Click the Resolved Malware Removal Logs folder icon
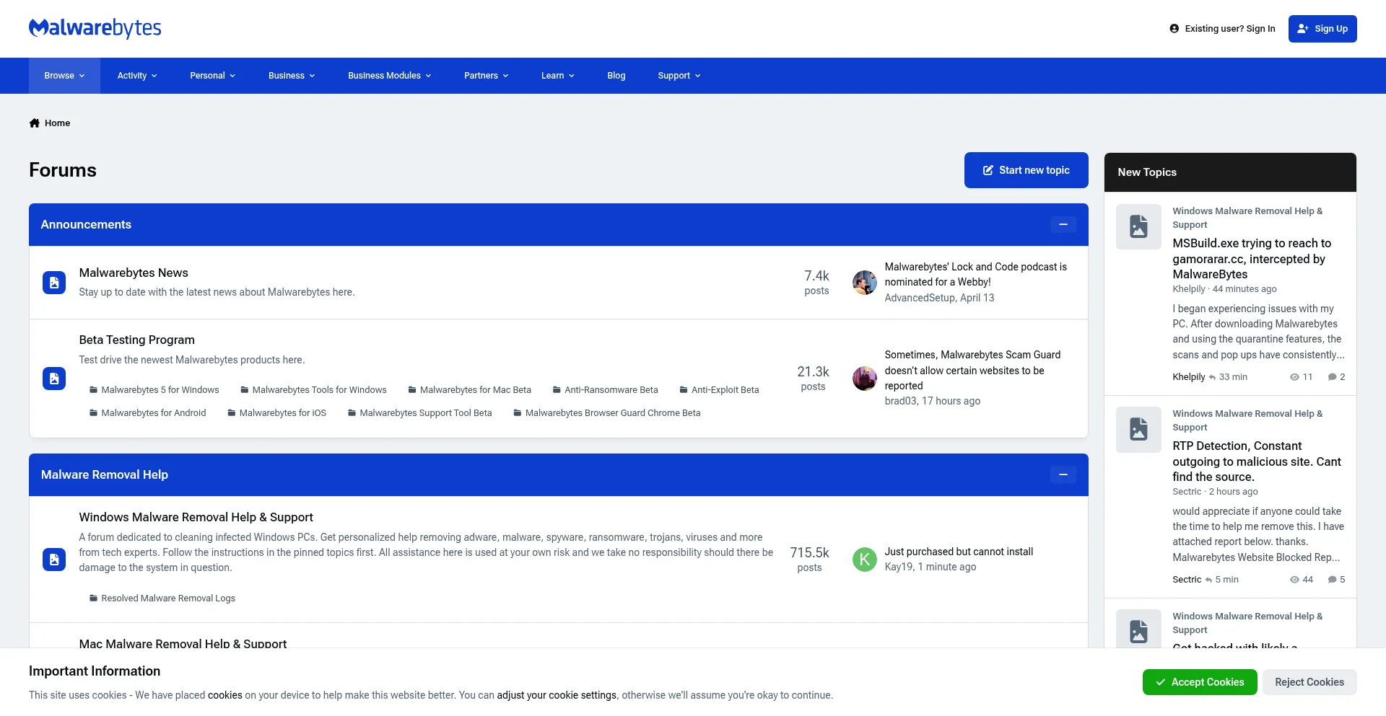1386x716 pixels. 93,598
